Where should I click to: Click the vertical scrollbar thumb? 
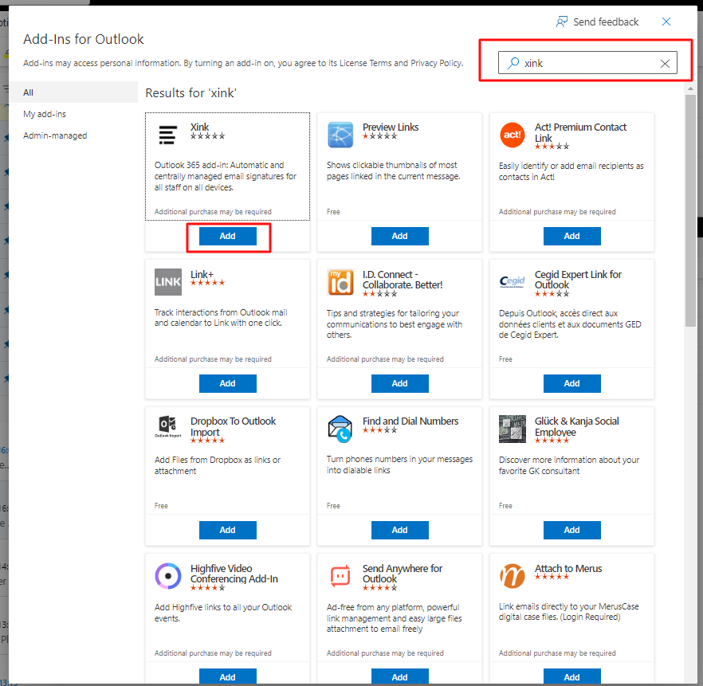tap(690, 210)
